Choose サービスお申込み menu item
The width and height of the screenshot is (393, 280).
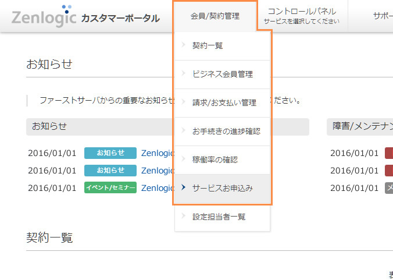pyautogui.click(x=222, y=188)
